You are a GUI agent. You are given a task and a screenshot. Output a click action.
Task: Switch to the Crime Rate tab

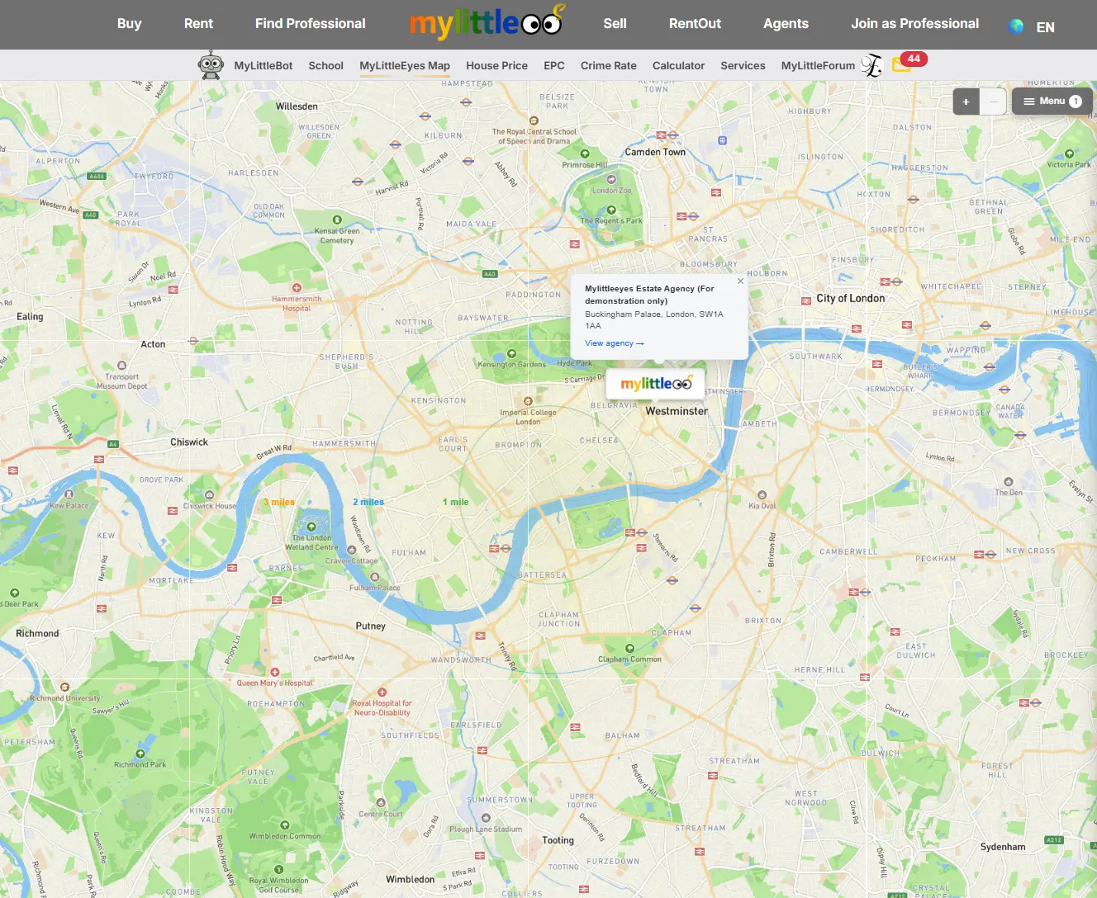click(609, 65)
